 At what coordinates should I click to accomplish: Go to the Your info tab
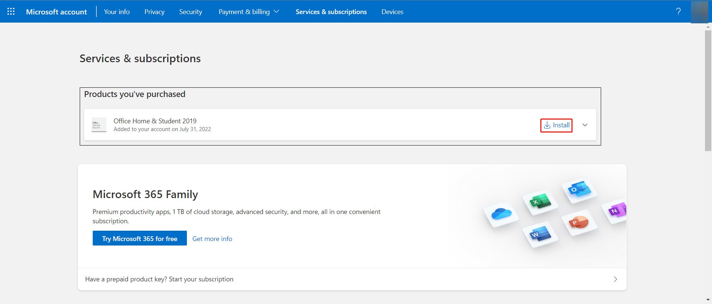(117, 11)
